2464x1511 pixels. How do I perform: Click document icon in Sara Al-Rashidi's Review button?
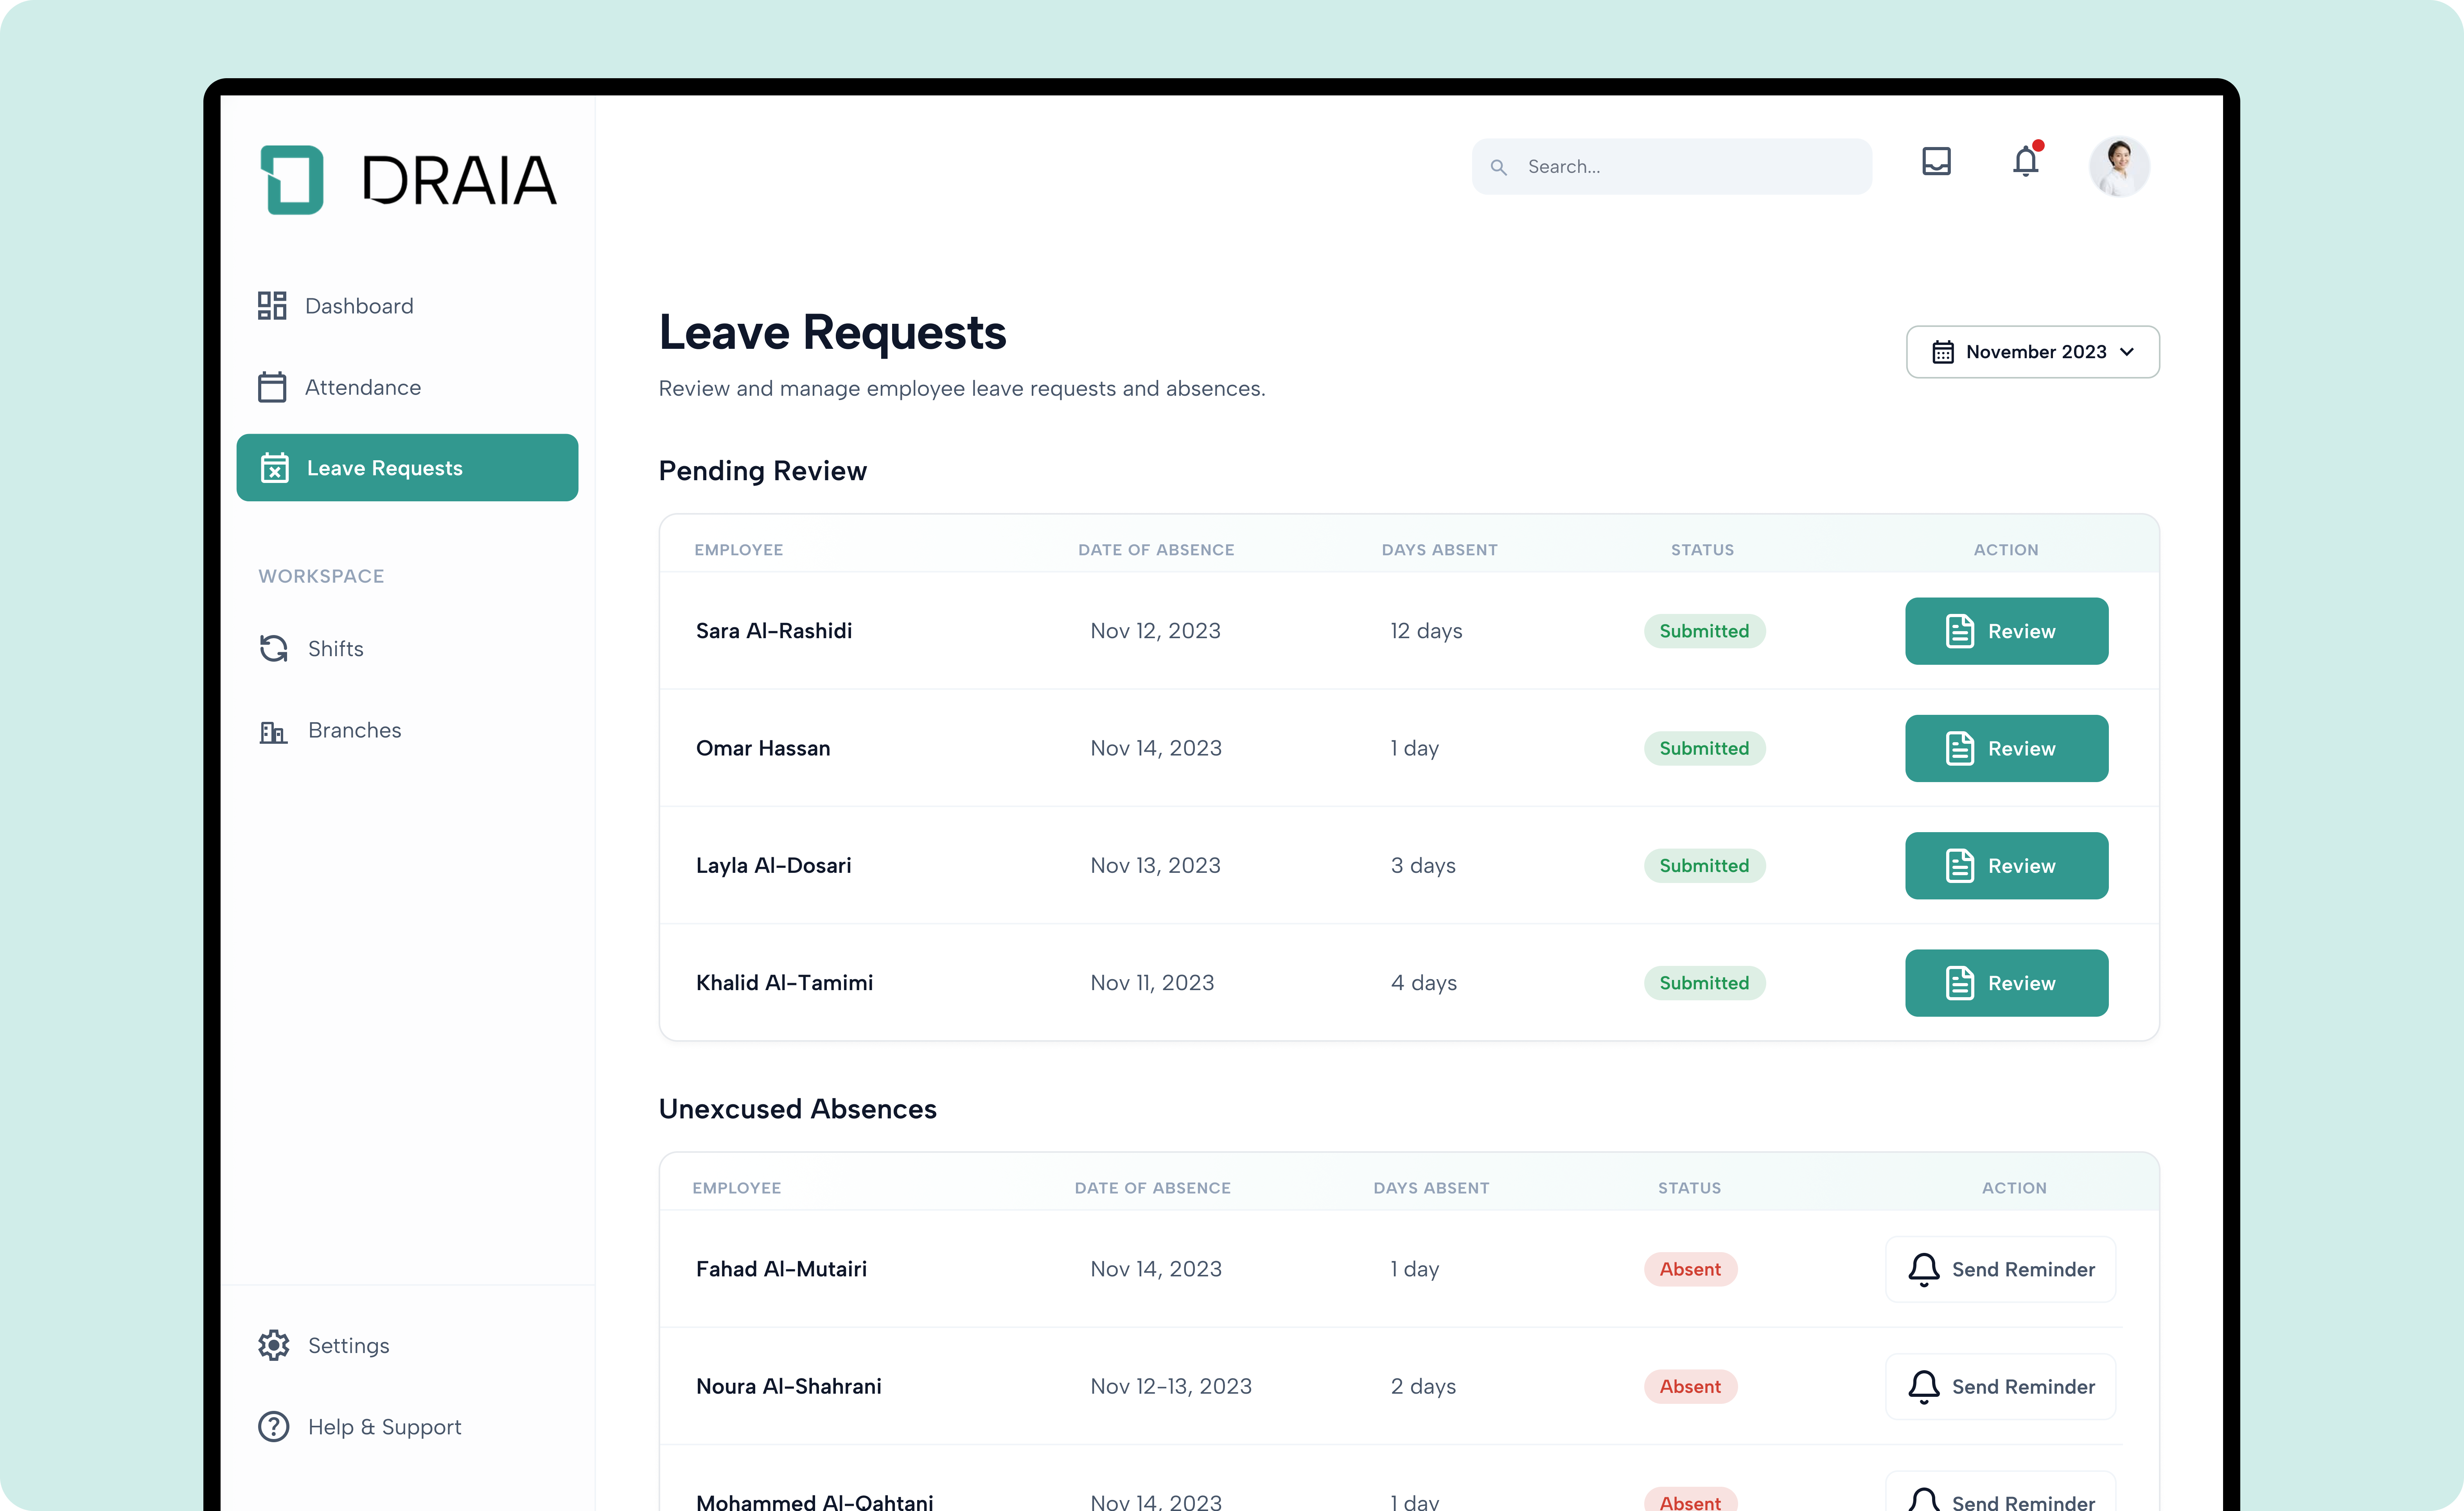tap(1960, 631)
